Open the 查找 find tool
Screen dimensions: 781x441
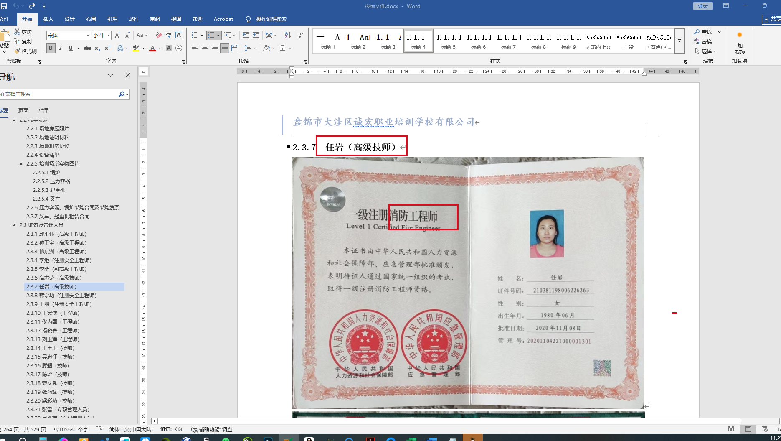coord(703,32)
